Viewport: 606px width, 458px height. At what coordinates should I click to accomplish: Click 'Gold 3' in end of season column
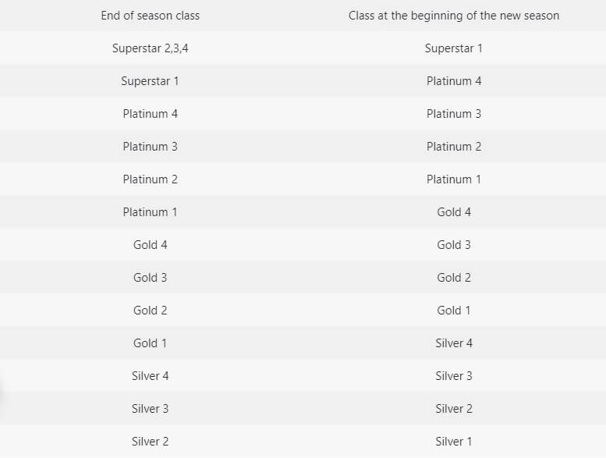(x=150, y=278)
